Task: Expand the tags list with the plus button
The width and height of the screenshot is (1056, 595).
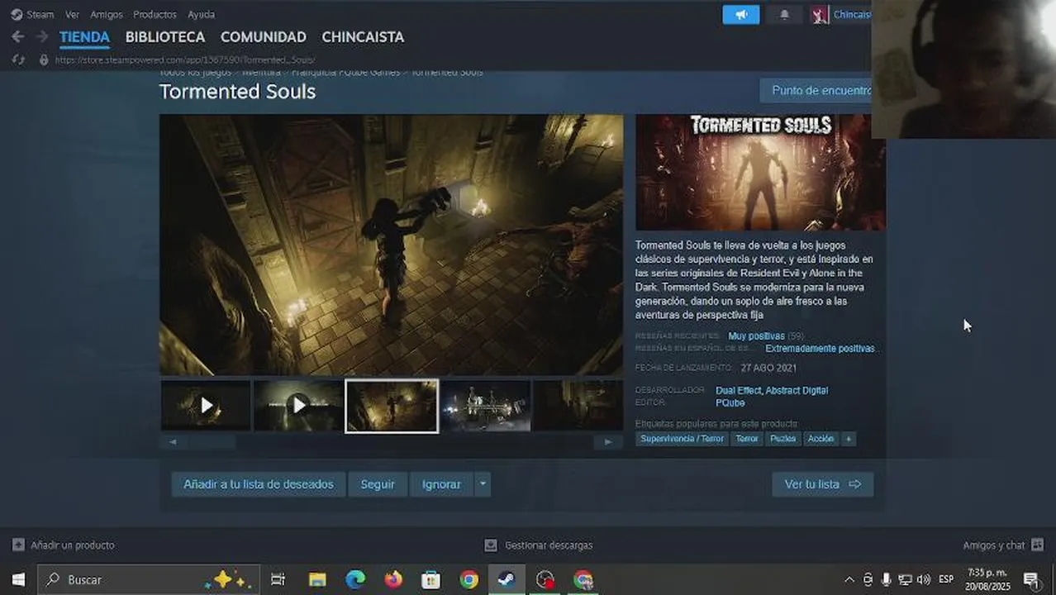Action: [x=848, y=439]
